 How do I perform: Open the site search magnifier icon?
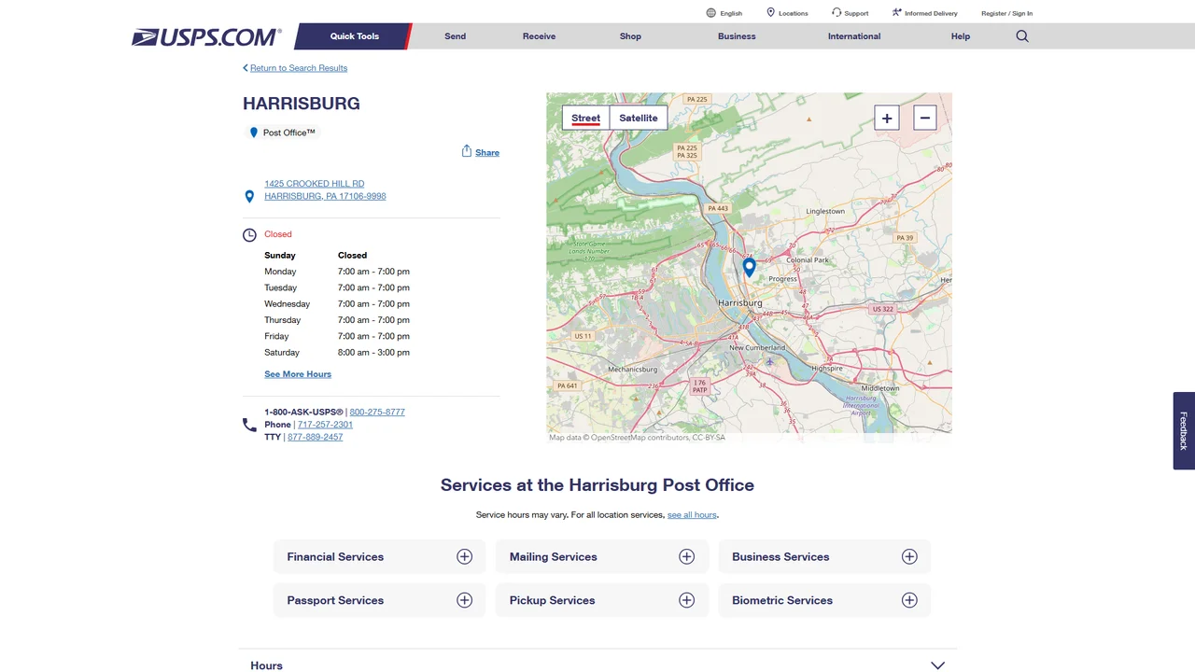click(x=1022, y=36)
